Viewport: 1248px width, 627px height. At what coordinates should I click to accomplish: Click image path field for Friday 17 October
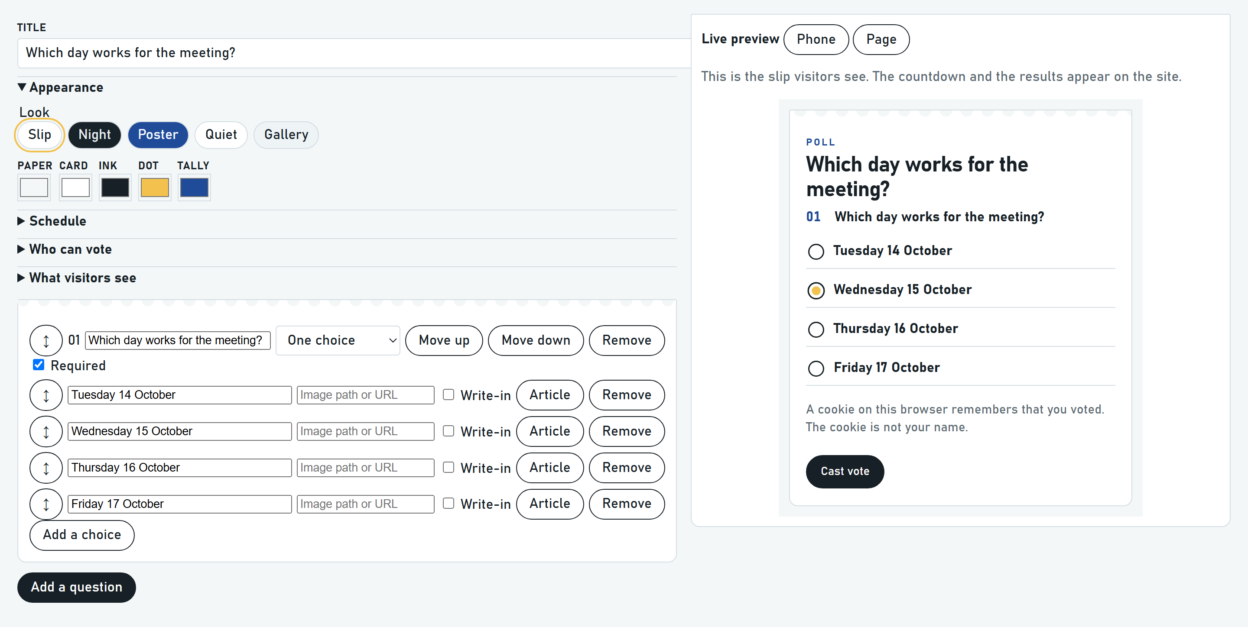coord(366,504)
